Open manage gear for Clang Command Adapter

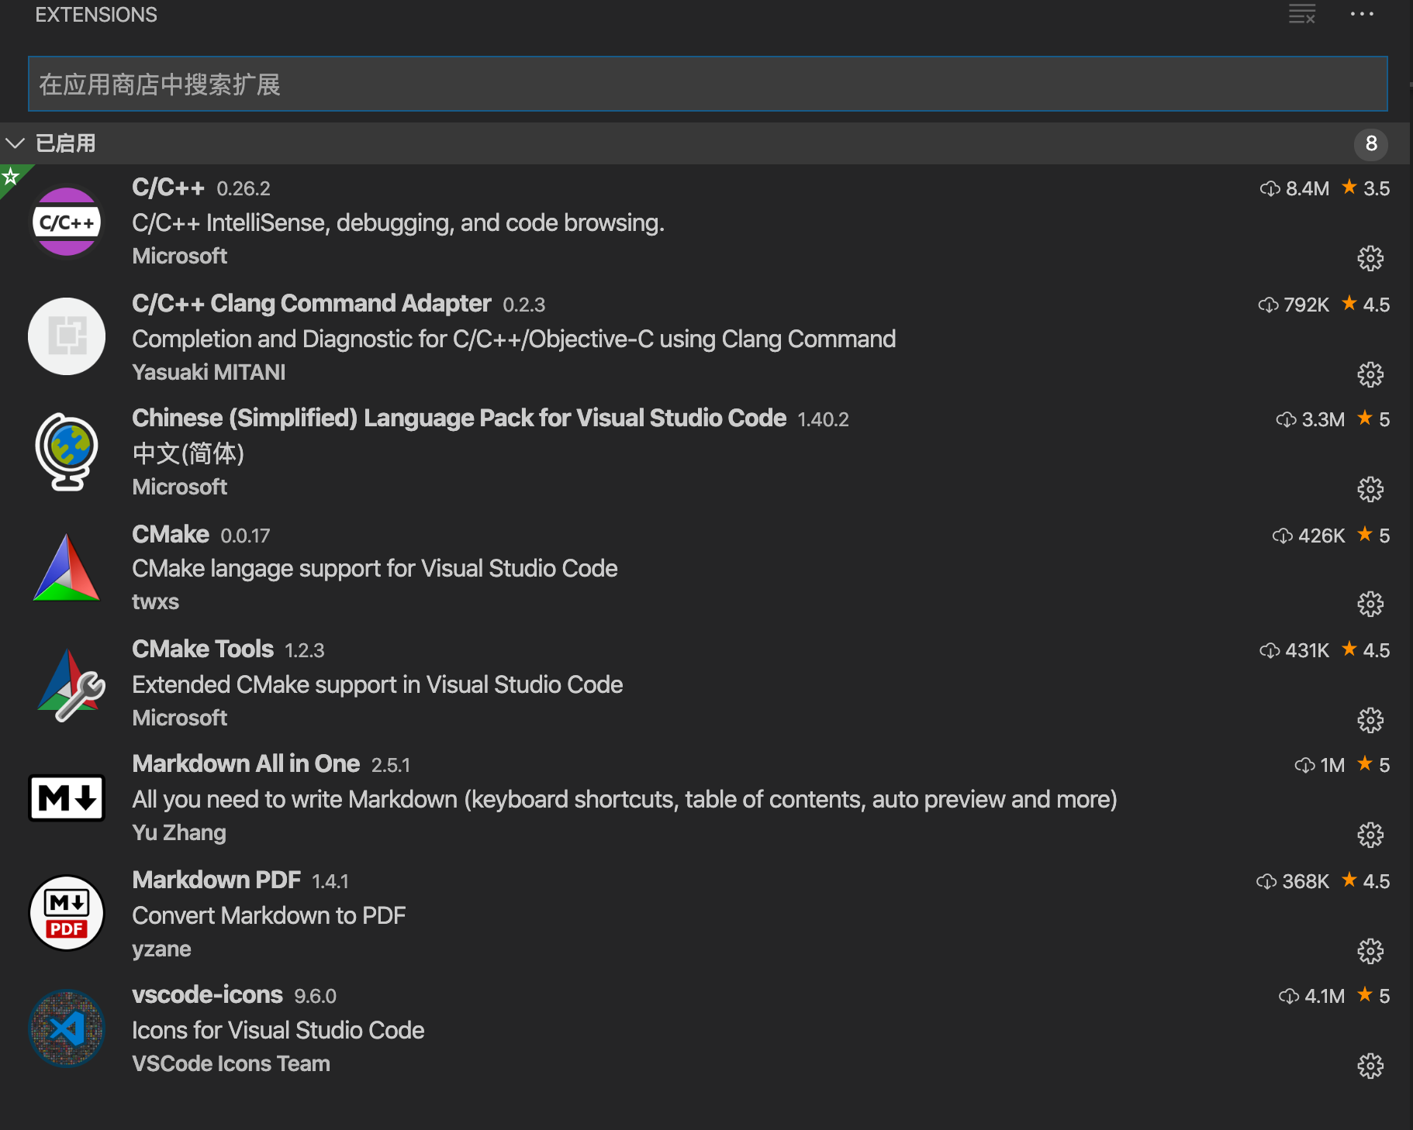click(x=1370, y=374)
